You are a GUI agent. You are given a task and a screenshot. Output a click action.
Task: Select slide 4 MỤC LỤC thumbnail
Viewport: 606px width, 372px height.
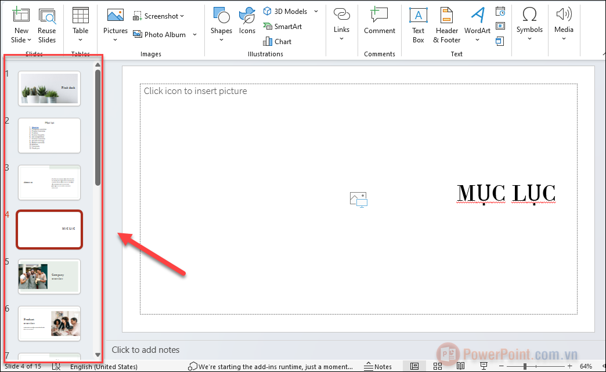point(49,229)
